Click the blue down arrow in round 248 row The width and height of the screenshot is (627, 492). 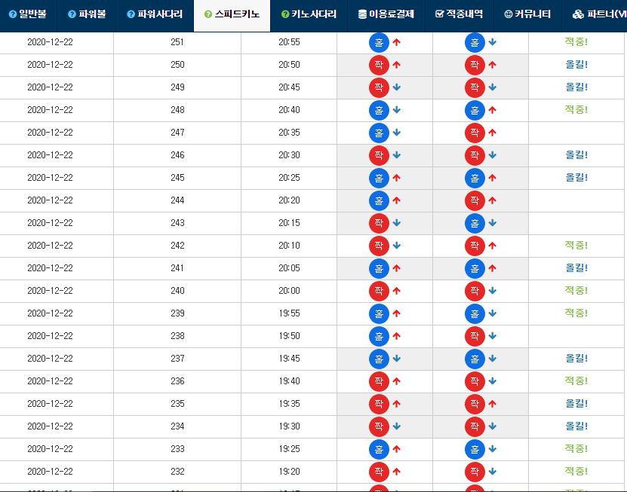[396, 110]
